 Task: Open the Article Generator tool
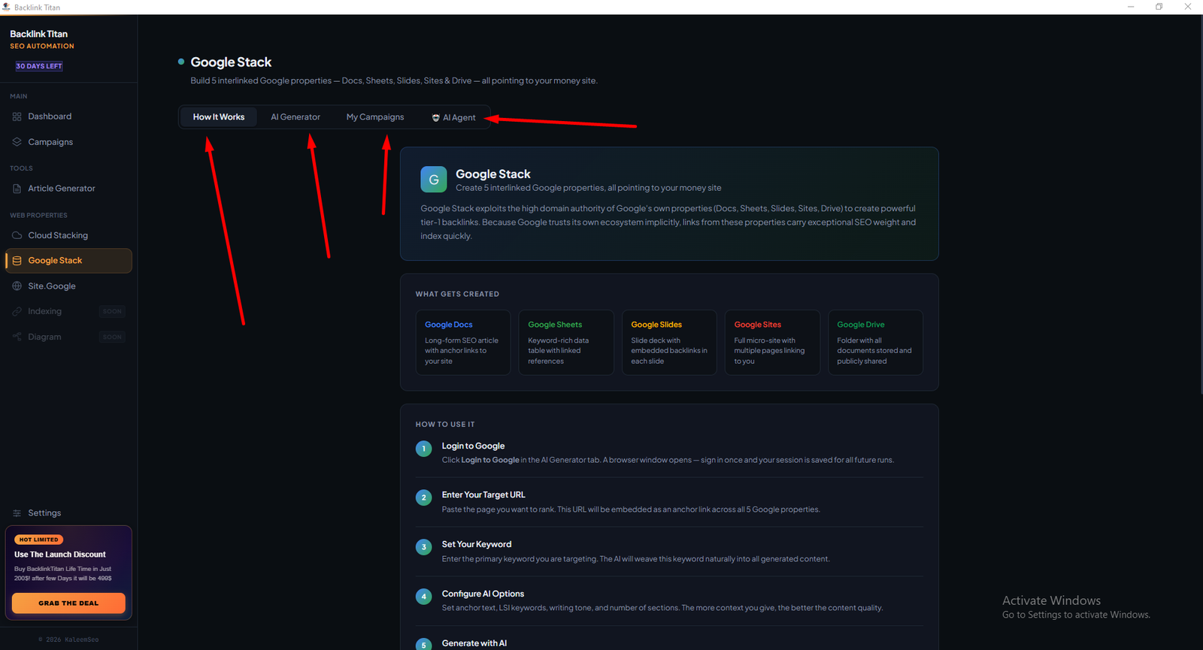point(68,189)
